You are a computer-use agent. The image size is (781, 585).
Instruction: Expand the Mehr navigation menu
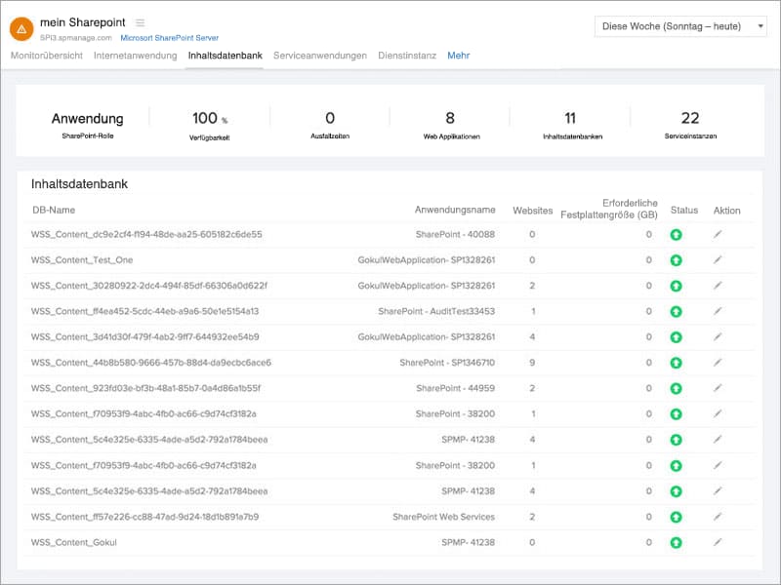point(457,56)
